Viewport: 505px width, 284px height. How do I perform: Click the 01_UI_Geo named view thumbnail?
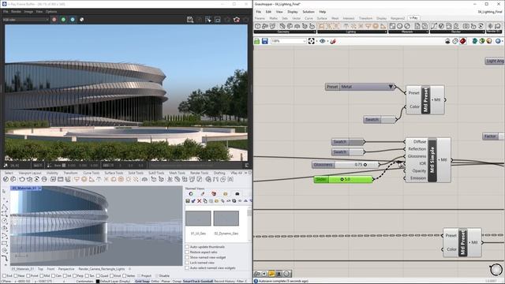coord(198,219)
